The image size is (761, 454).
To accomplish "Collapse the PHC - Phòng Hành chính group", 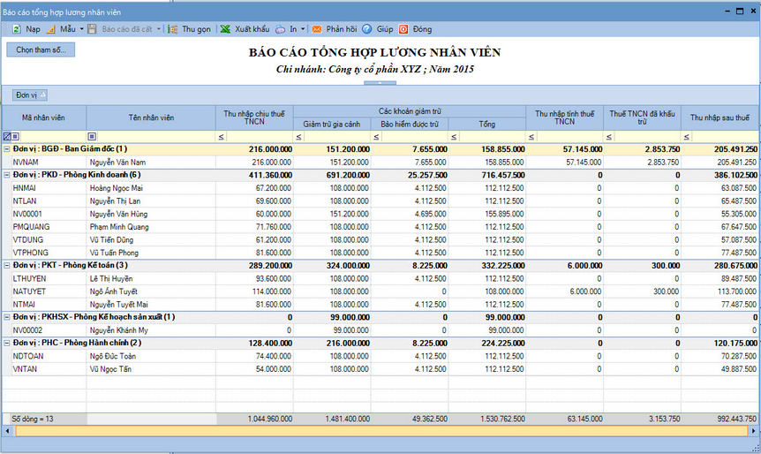I will (7, 343).
